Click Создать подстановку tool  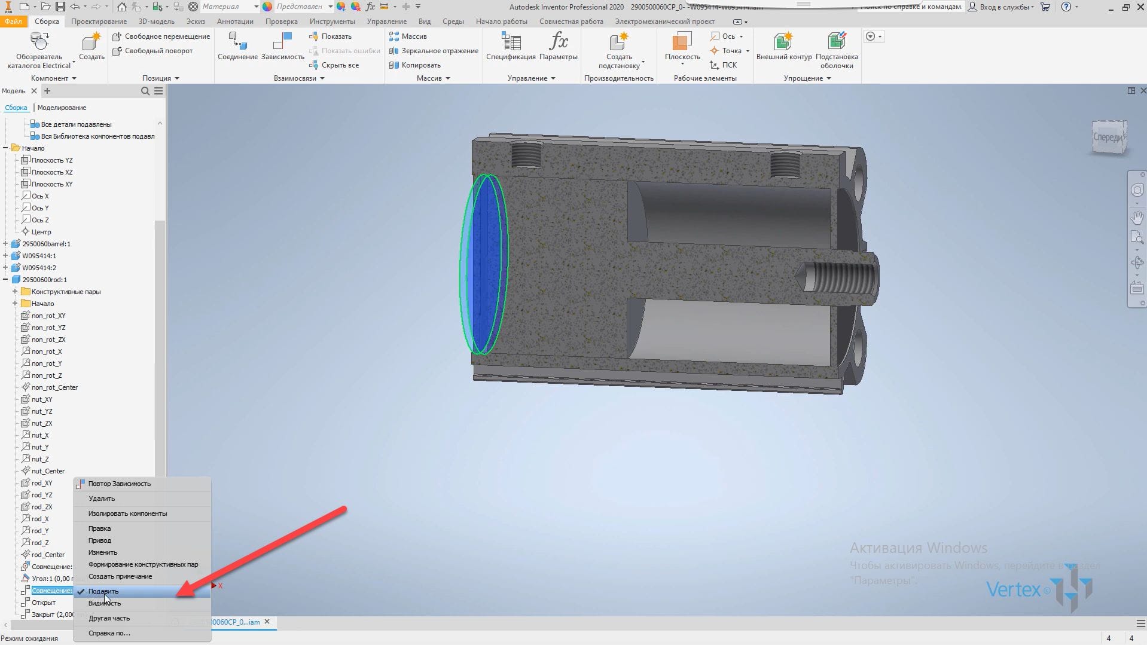tap(619, 50)
